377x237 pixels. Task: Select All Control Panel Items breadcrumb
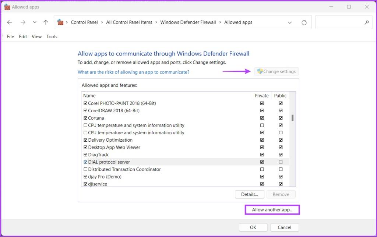click(129, 22)
